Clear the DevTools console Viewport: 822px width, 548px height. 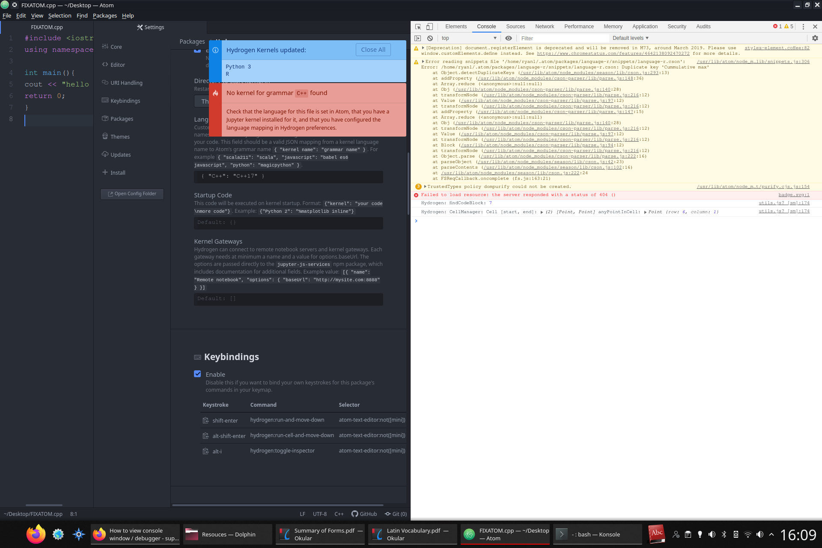tap(430, 38)
